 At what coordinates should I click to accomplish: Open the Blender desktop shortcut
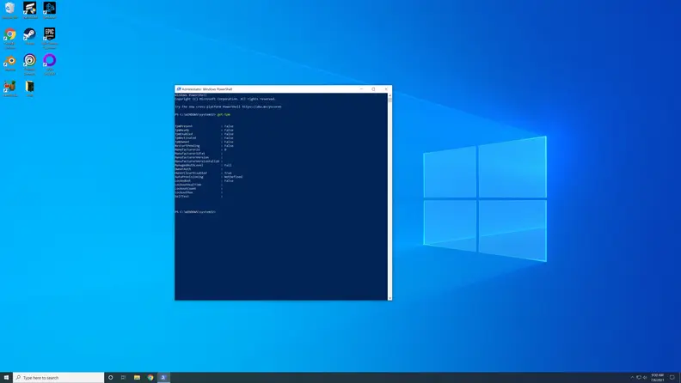pyautogui.click(x=9, y=63)
